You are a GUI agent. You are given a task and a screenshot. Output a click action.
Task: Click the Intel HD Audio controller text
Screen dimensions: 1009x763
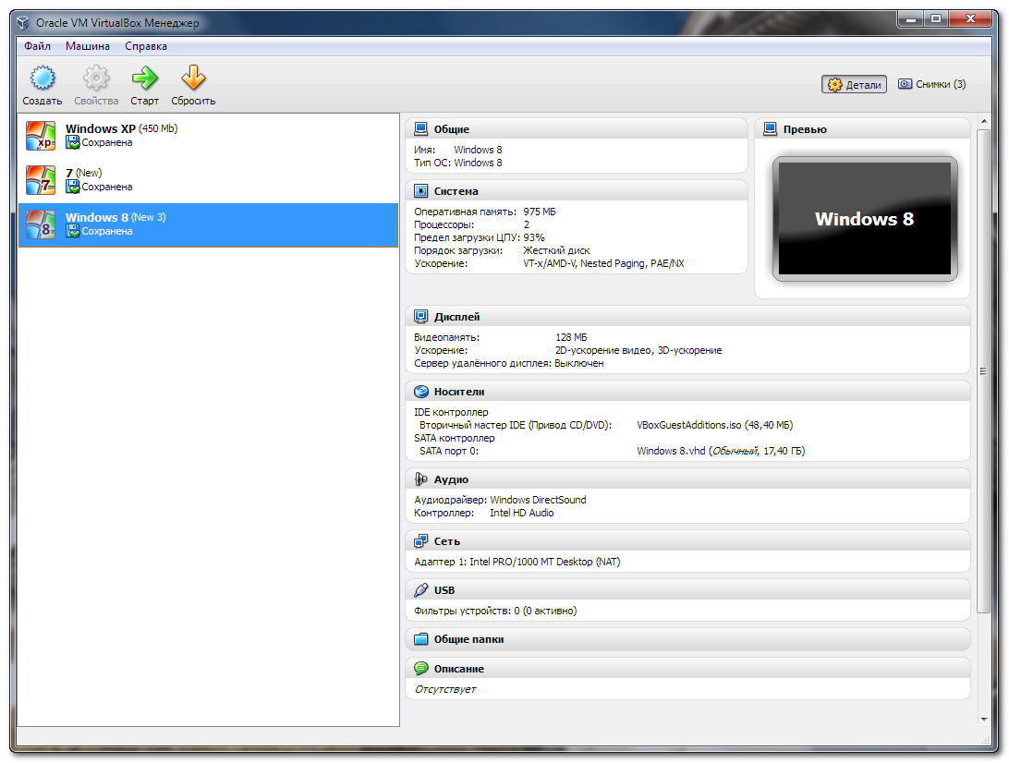(x=522, y=513)
